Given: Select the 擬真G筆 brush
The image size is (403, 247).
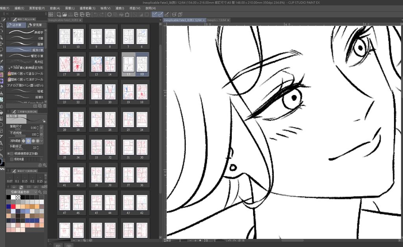Looking at the screenshot, I should click(25, 50).
